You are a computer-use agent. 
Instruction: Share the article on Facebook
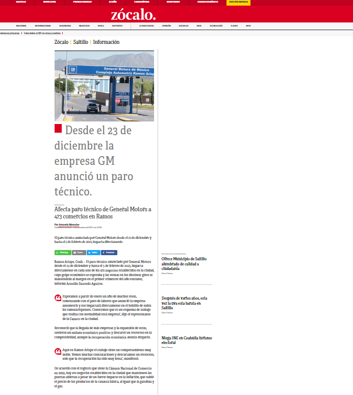coord(109,253)
